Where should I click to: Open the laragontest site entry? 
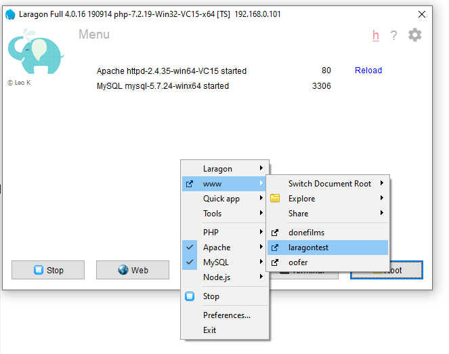pos(328,248)
